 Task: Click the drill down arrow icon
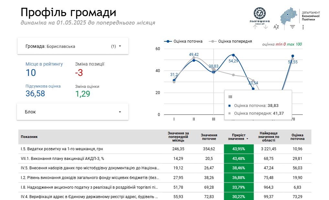pyautogui.click(x=266, y=27)
